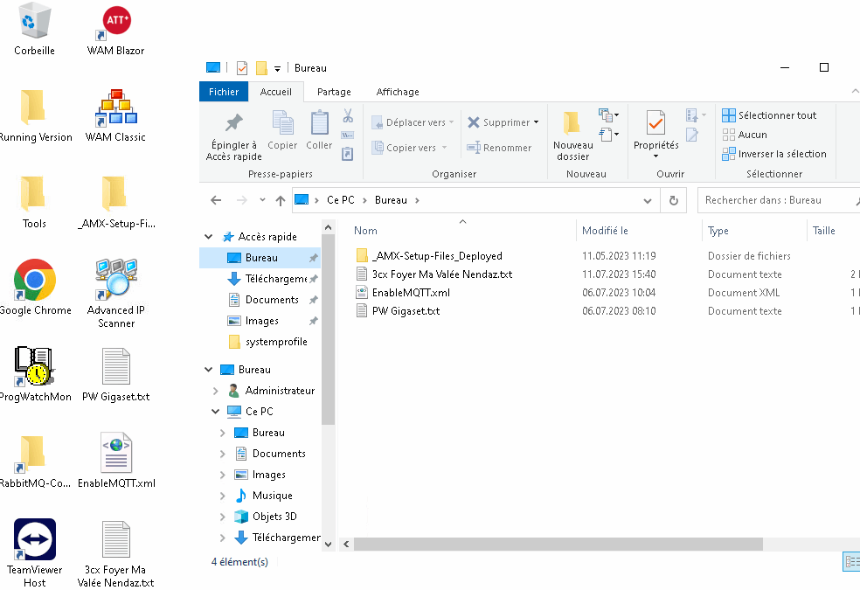860x590 pixels.
Task: Expand Musique in the navigation tree
Action: (221, 495)
